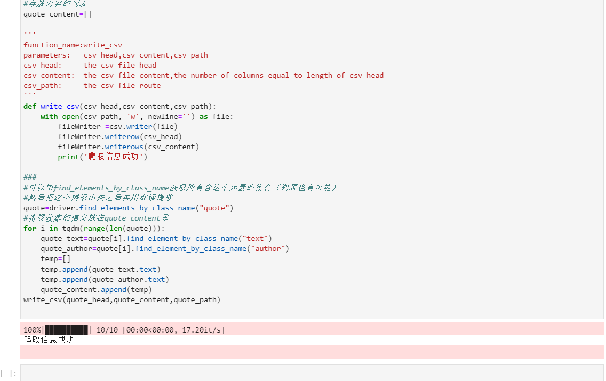This screenshot has height=381, width=606.
Task: Click the comment mentioning quote_content
Action: 96,218
